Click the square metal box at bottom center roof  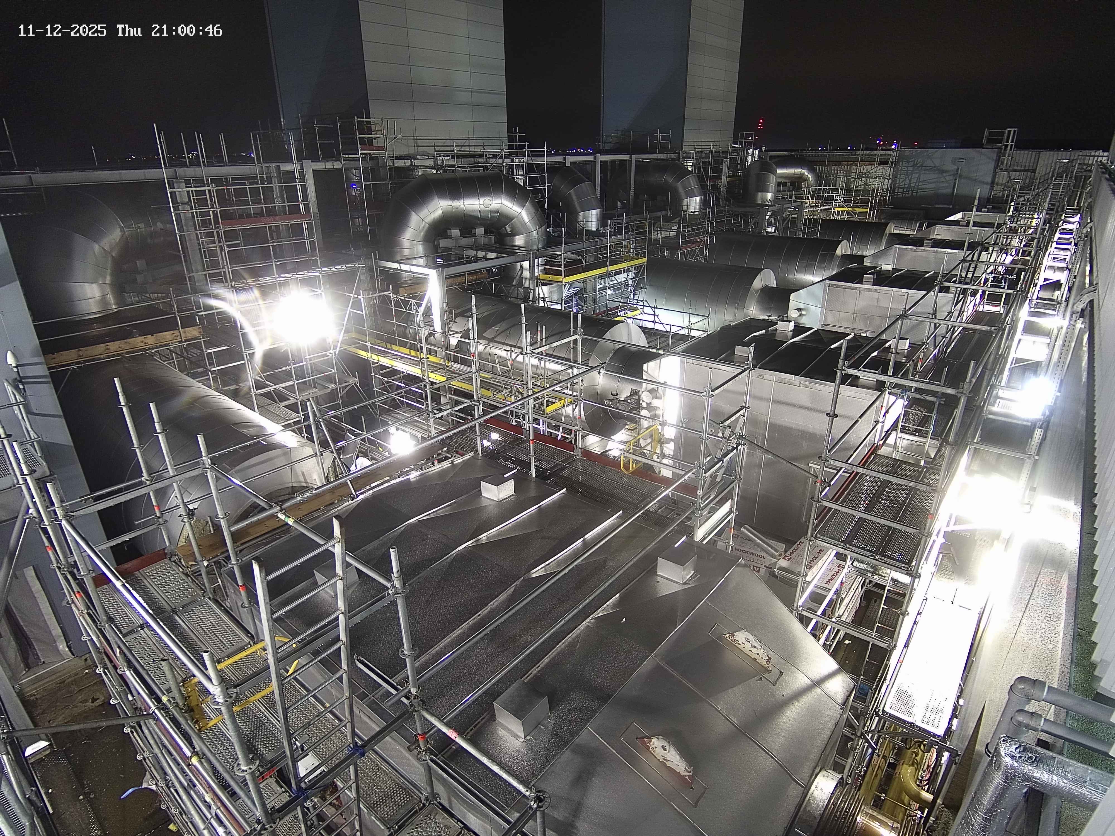[521, 708]
